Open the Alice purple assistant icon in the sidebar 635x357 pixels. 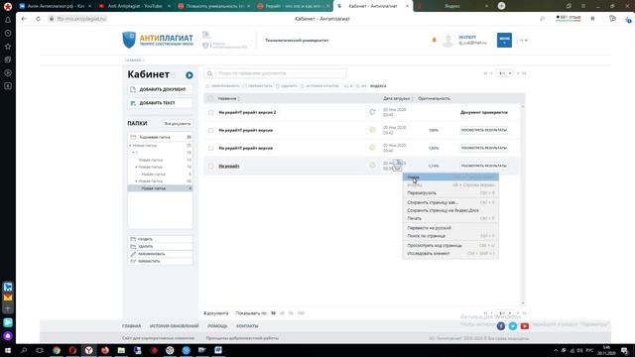[x=8, y=335]
